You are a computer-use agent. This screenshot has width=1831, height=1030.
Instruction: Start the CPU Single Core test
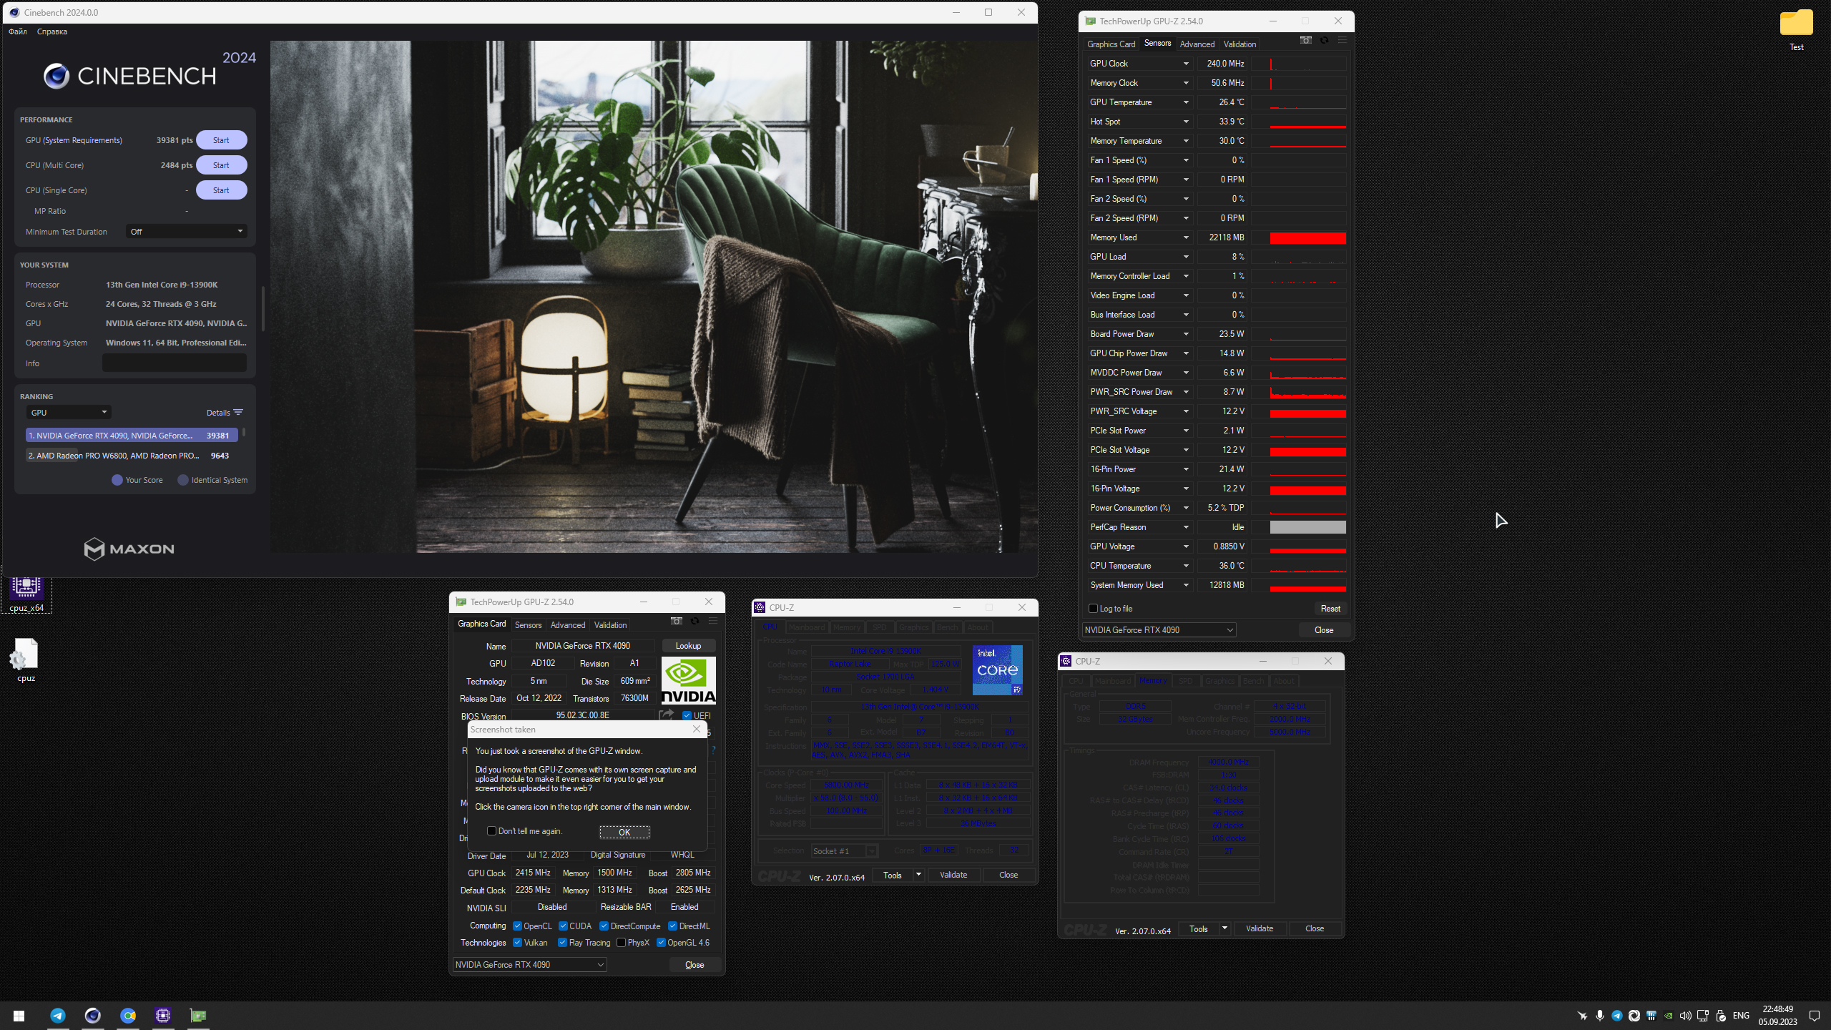[x=221, y=190]
